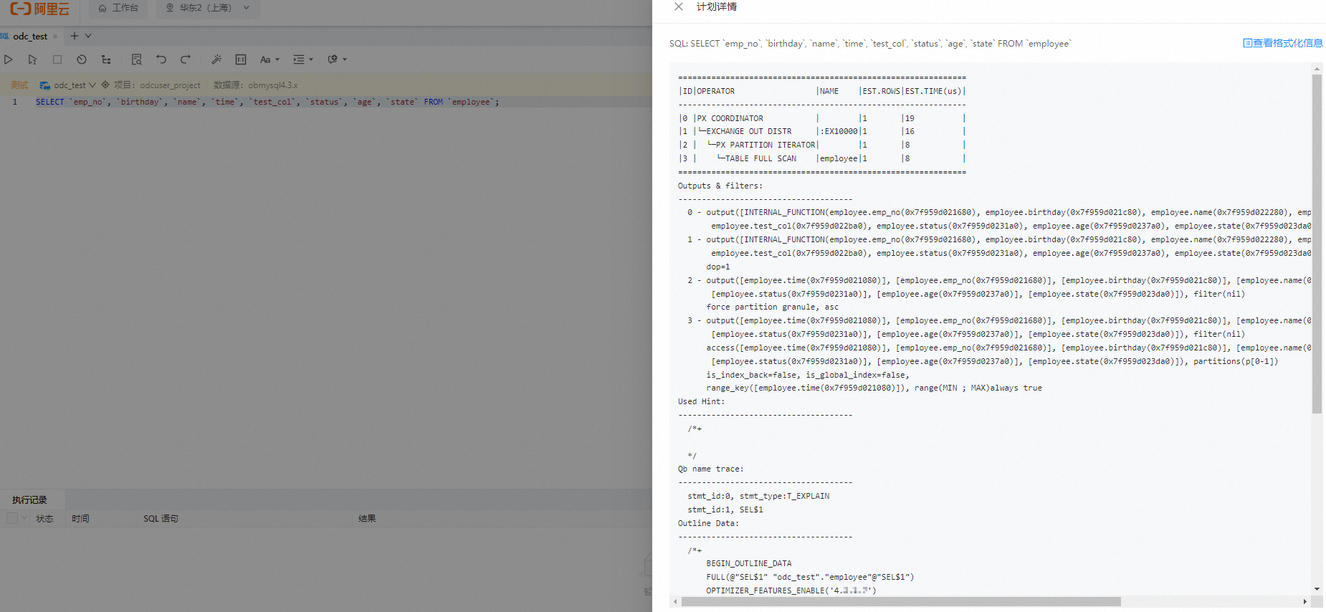
Task: Click the SQL statement summary above the plan
Action: click(x=870, y=44)
